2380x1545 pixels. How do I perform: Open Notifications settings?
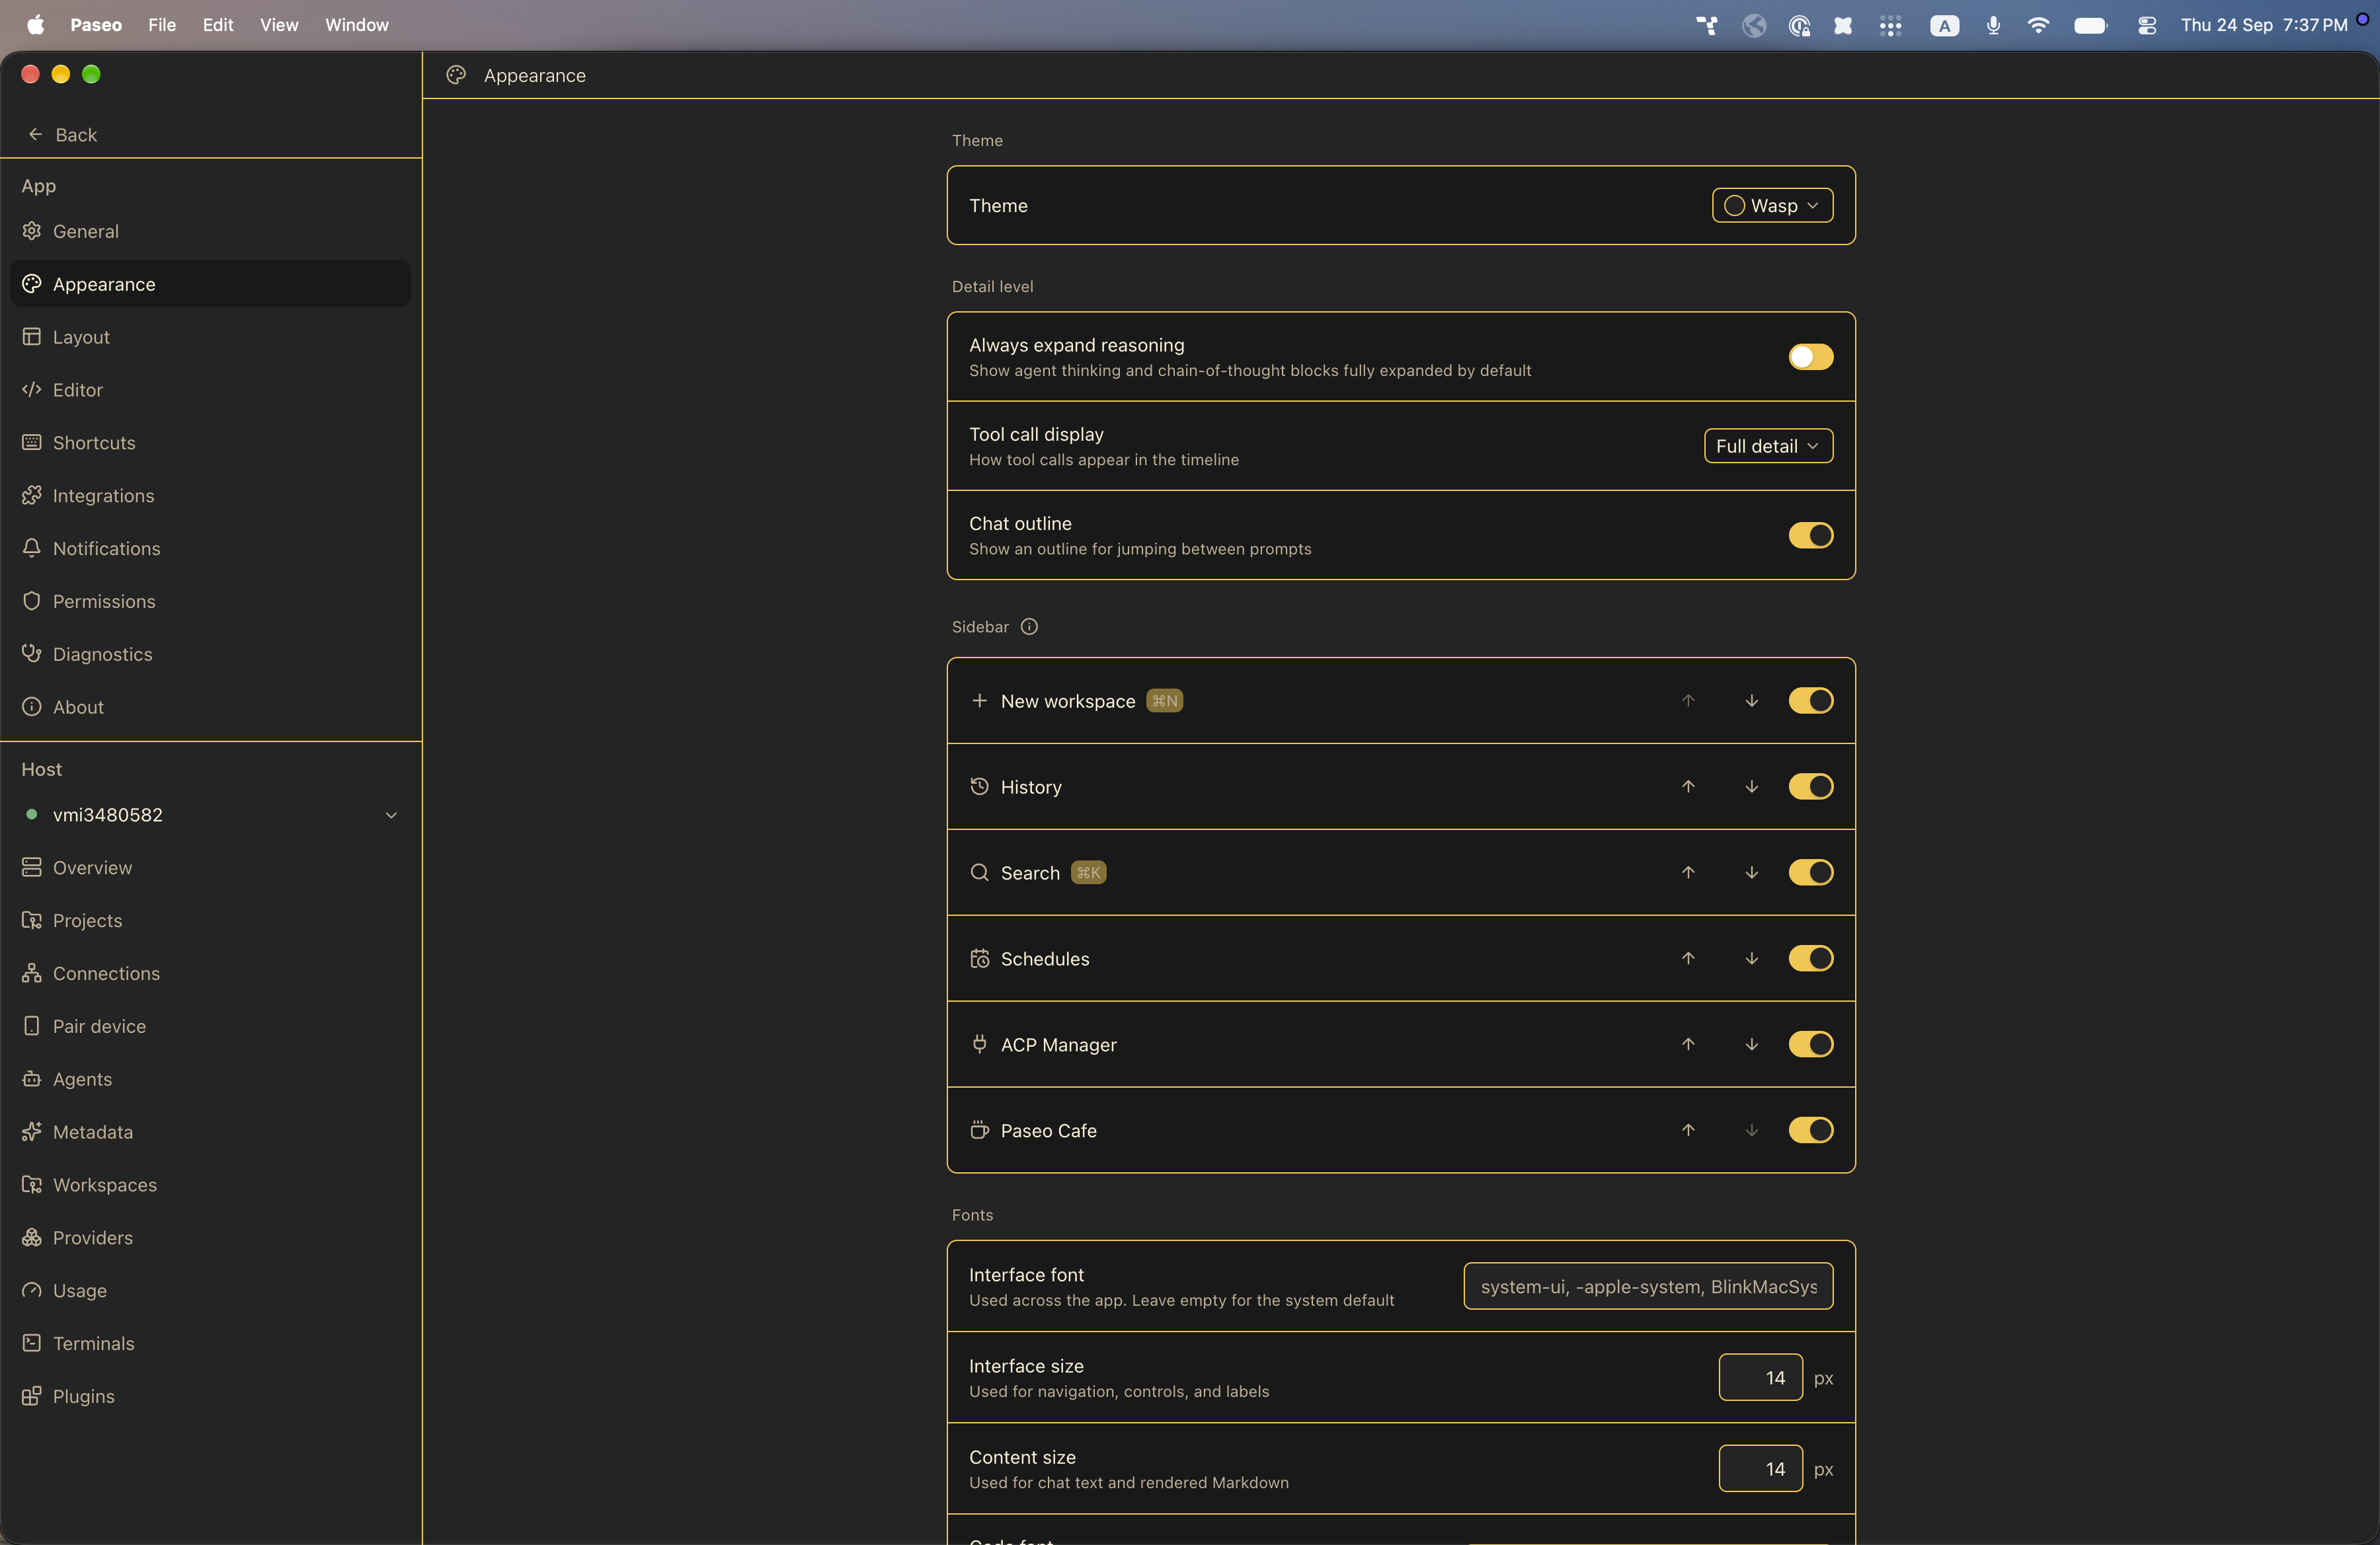(x=211, y=548)
